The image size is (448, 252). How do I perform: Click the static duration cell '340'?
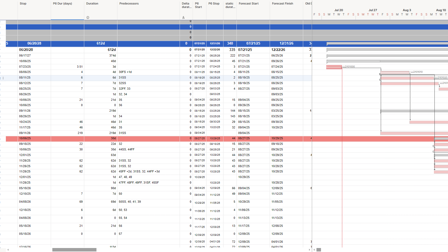point(230,44)
